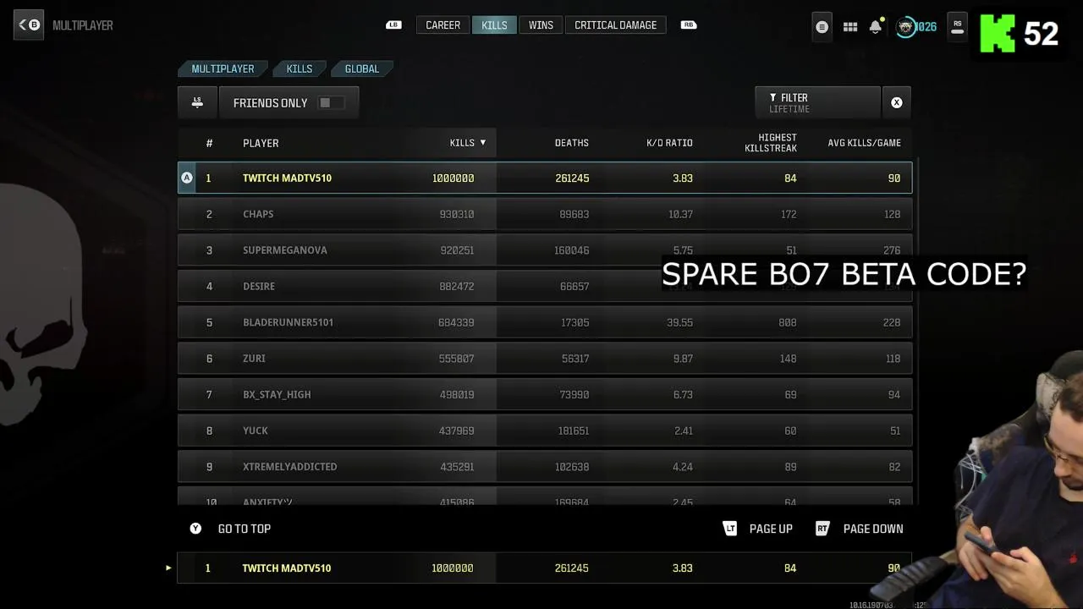Select player ZURI row

[x=545, y=359]
